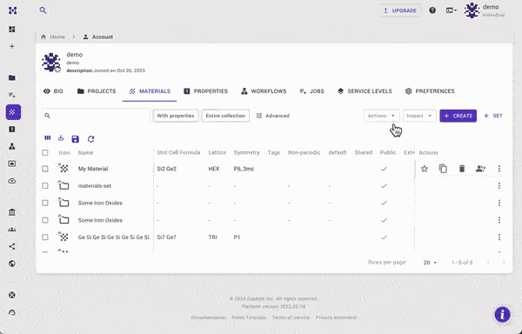Image resolution: width=522 pixels, height=334 pixels.
Task: Click the materials search input field
Action: click(x=97, y=116)
